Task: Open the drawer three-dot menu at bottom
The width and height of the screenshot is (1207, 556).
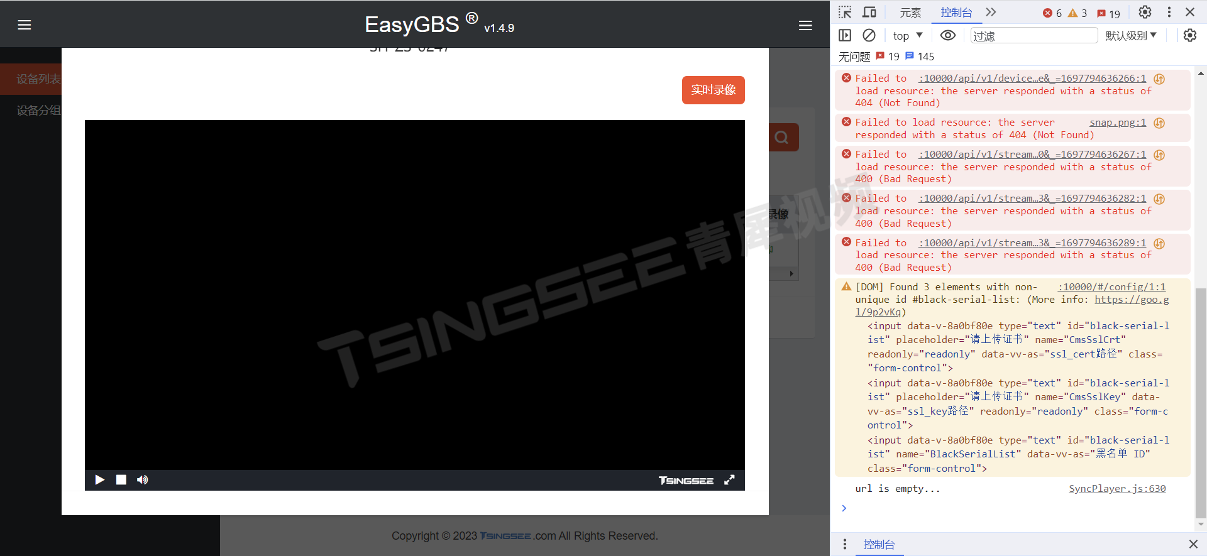Action: tap(845, 544)
